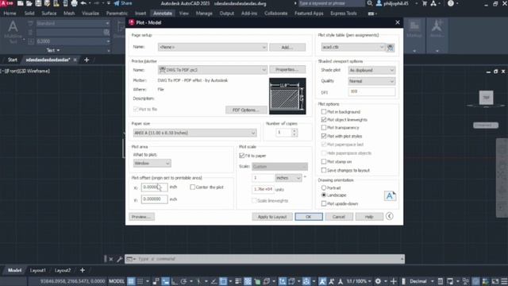Open the Output ribbon tab
This screenshot has height=286, width=508.
pos(227,14)
